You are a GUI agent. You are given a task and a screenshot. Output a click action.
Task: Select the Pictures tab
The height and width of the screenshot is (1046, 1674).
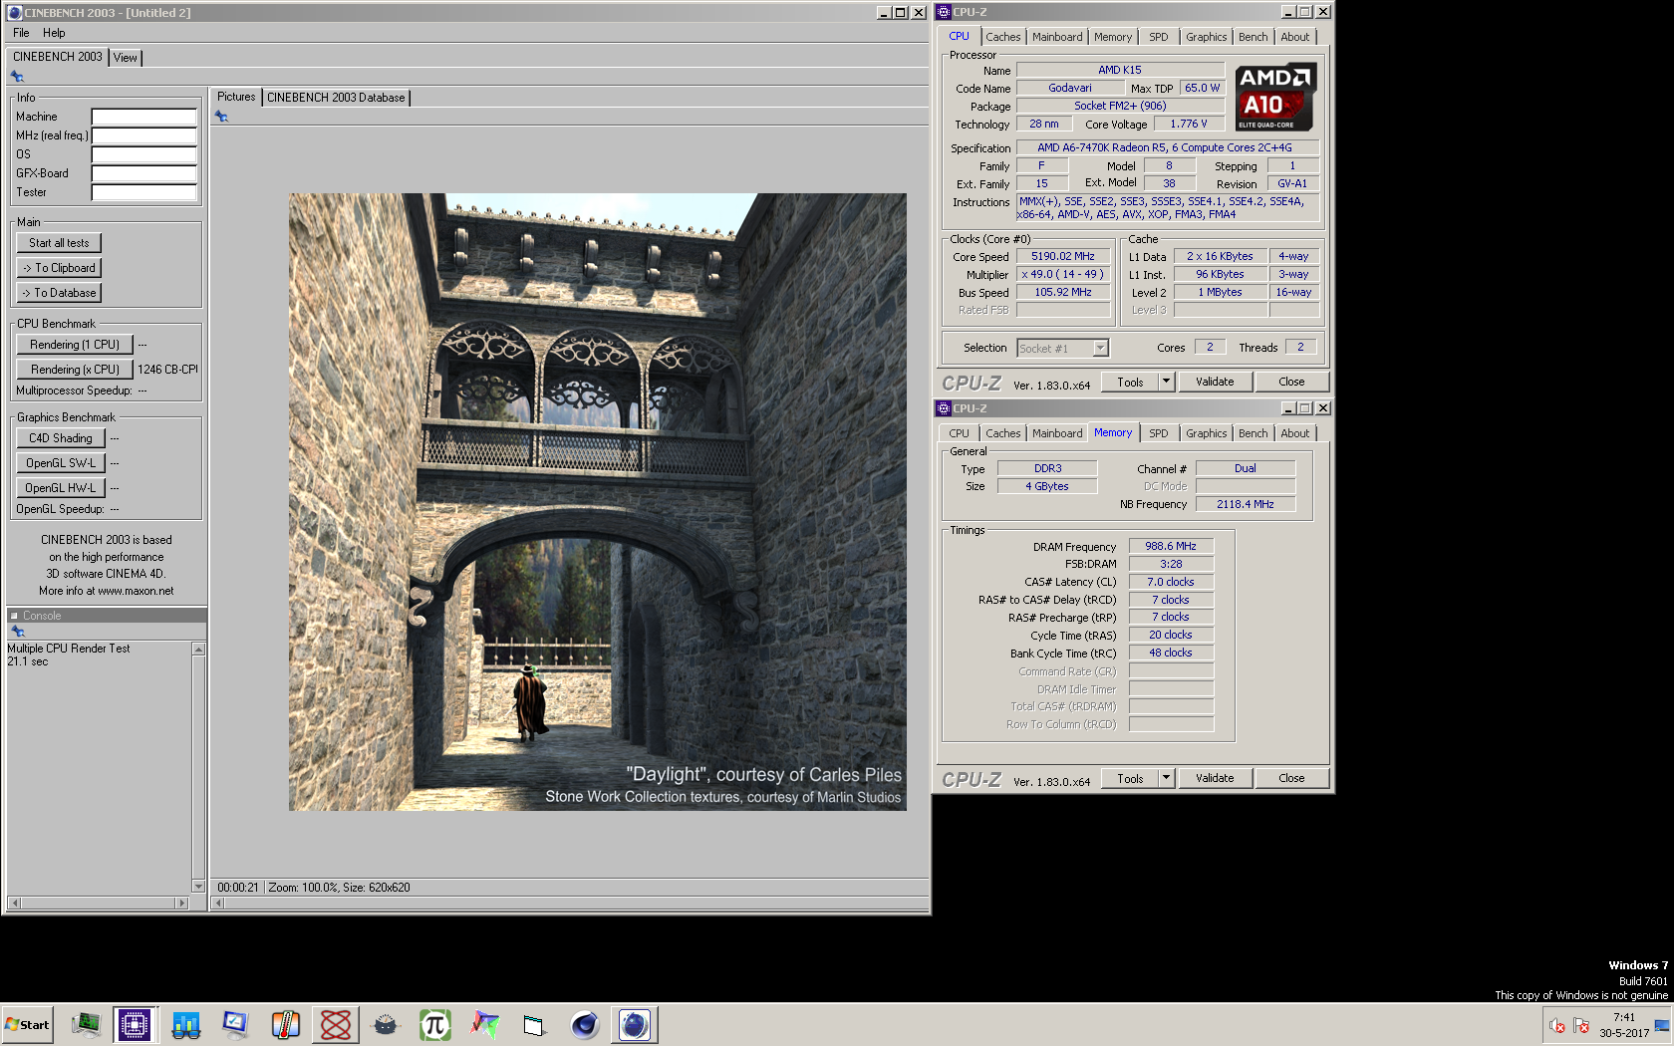coord(236,97)
